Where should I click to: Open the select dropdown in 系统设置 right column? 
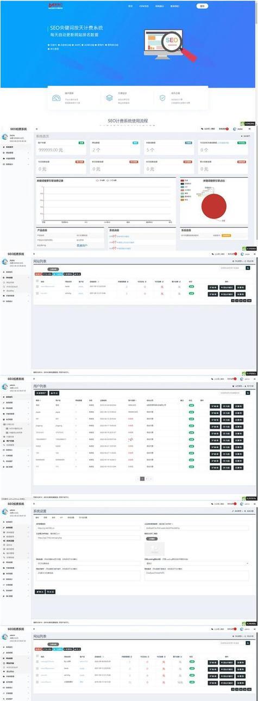point(197,563)
